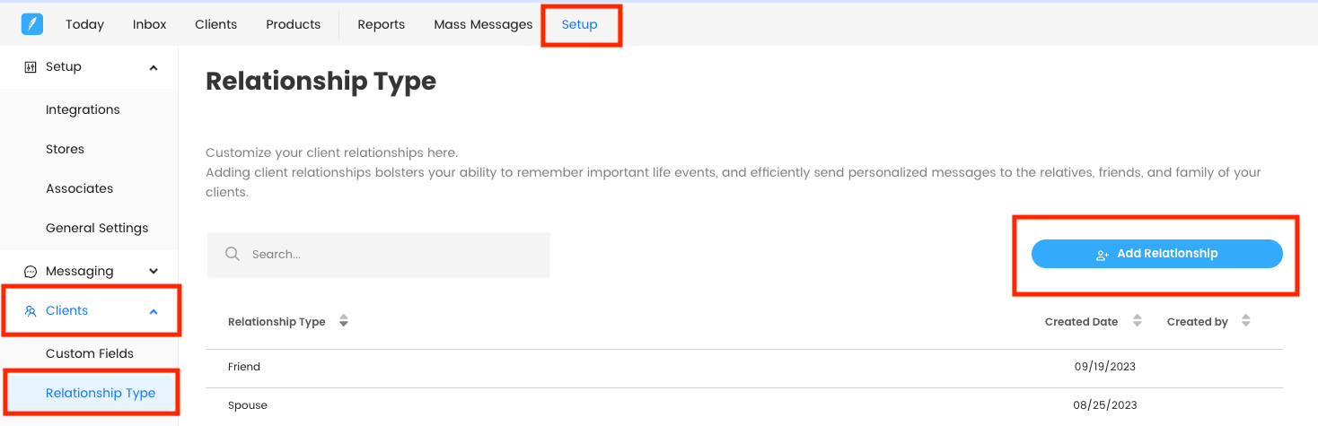This screenshot has height=426, width=1318.
Task: Click the search magnifier icon
Action: coord(233,254)
